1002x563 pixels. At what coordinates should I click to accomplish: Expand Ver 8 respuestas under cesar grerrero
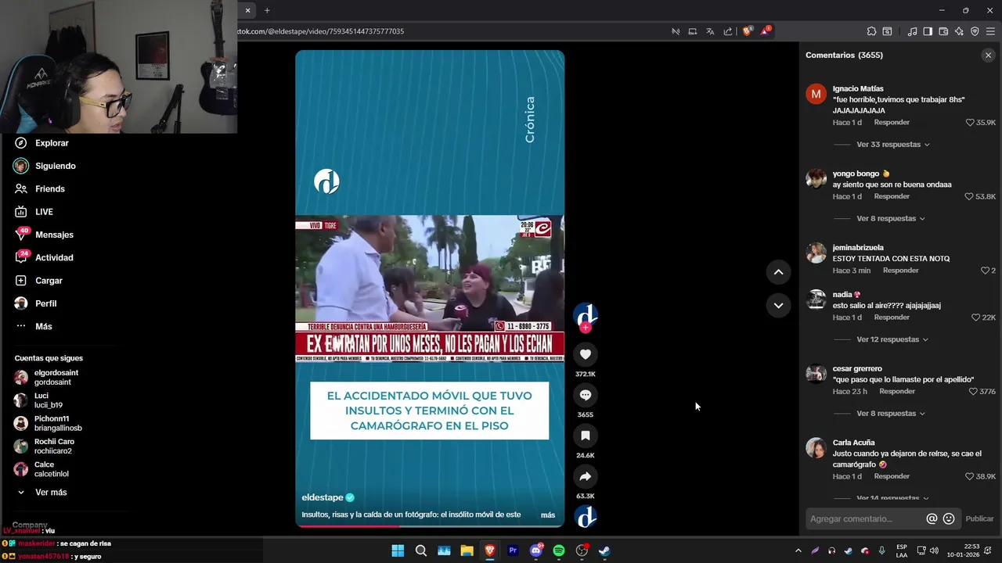click(891, 414)
